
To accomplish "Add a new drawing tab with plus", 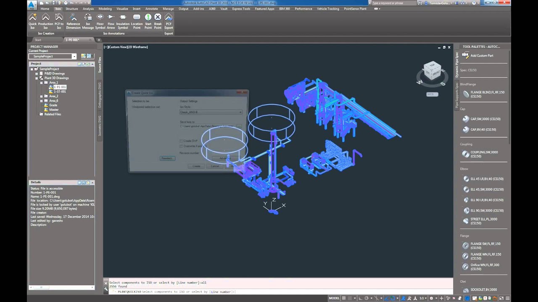I will tap(99, 40).
